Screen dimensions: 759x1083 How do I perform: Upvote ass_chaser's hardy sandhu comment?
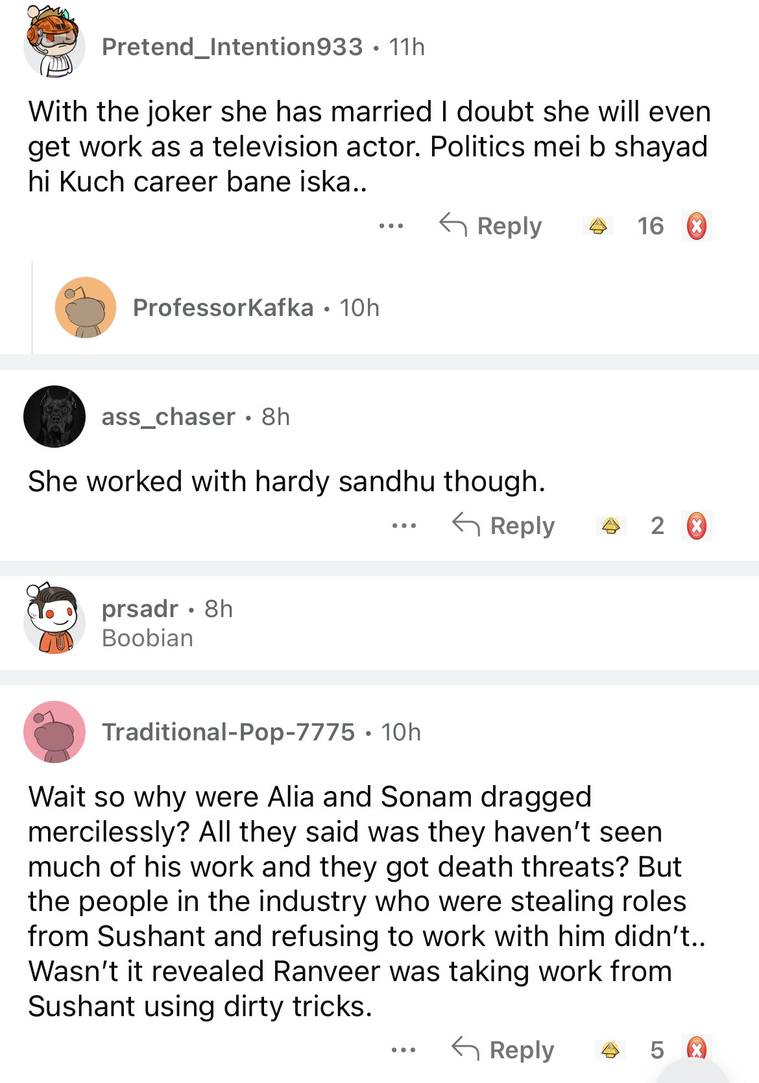pos(610,526)
